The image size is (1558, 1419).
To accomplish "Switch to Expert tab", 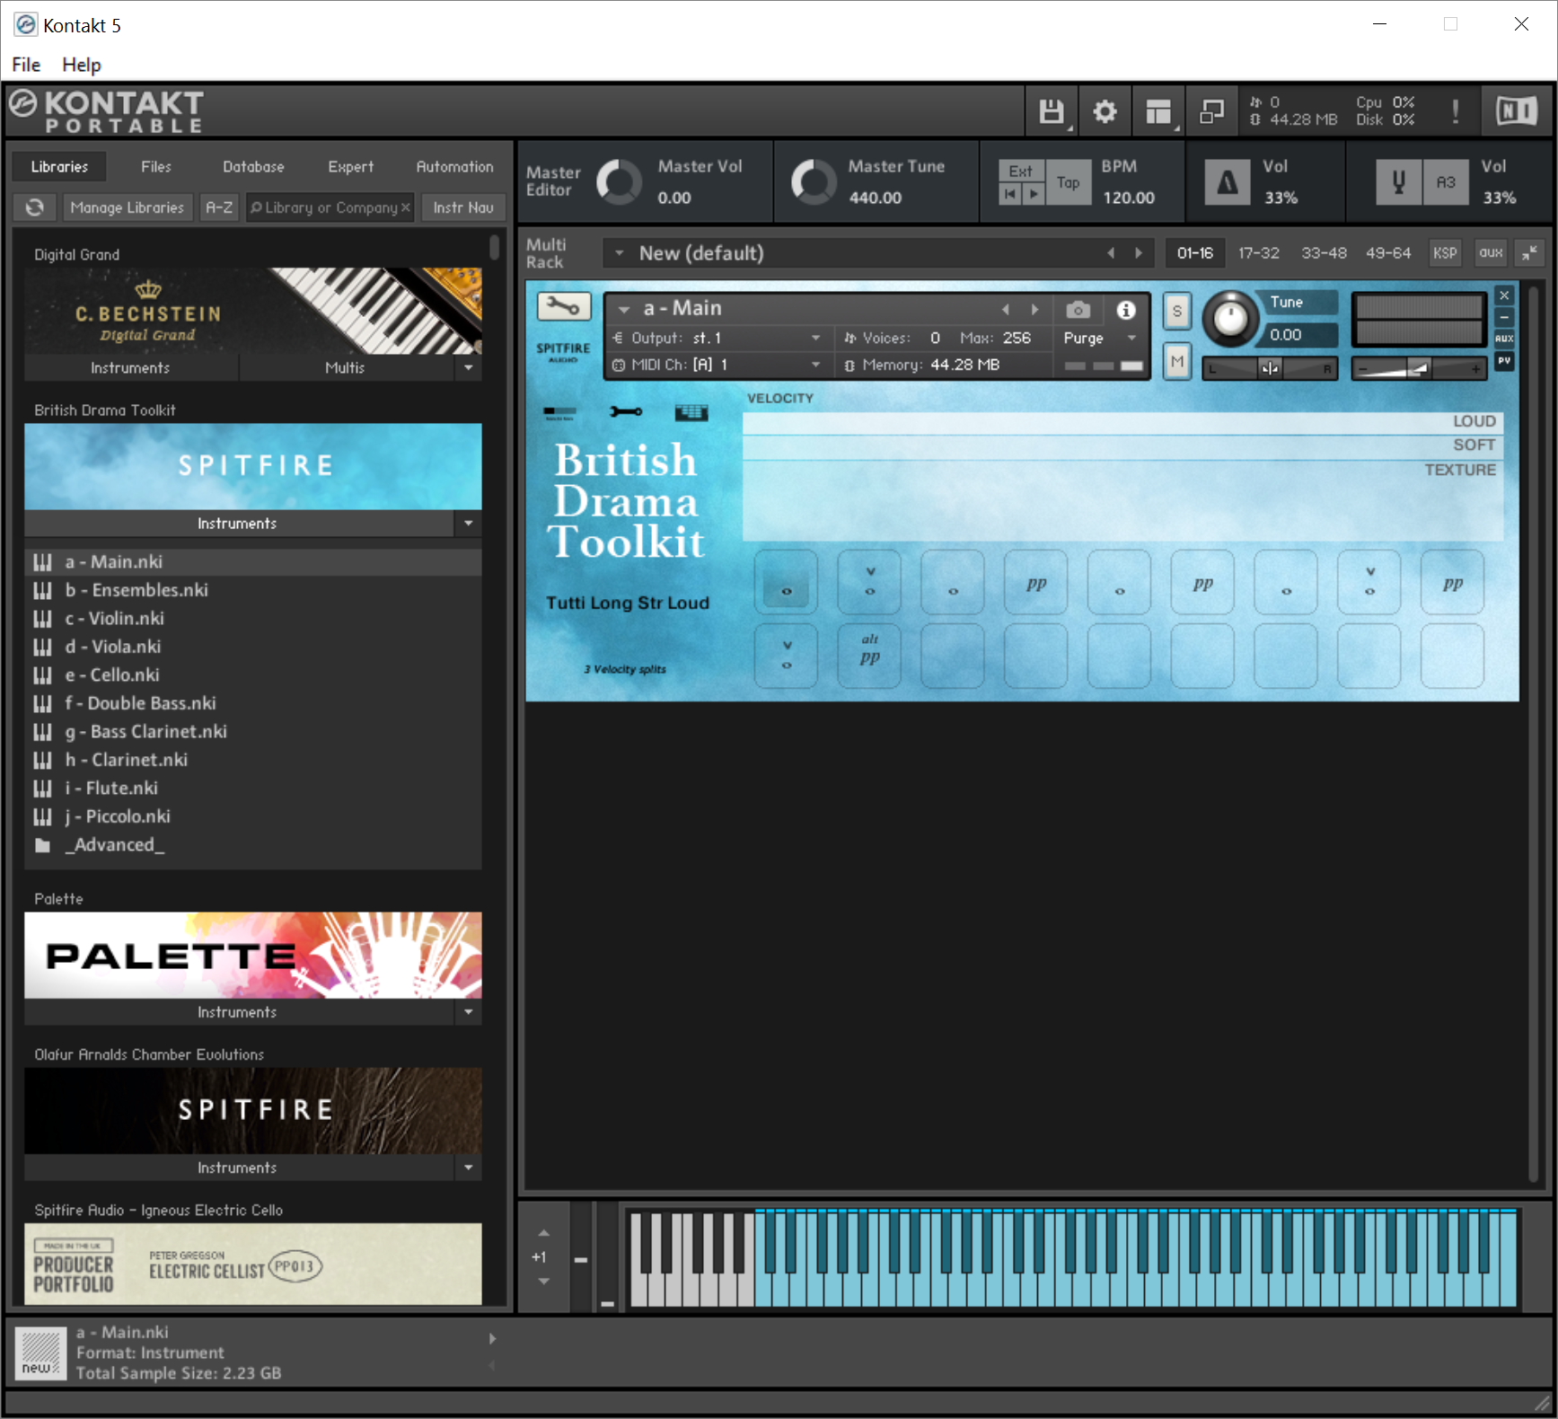I will tap(350, 167).
